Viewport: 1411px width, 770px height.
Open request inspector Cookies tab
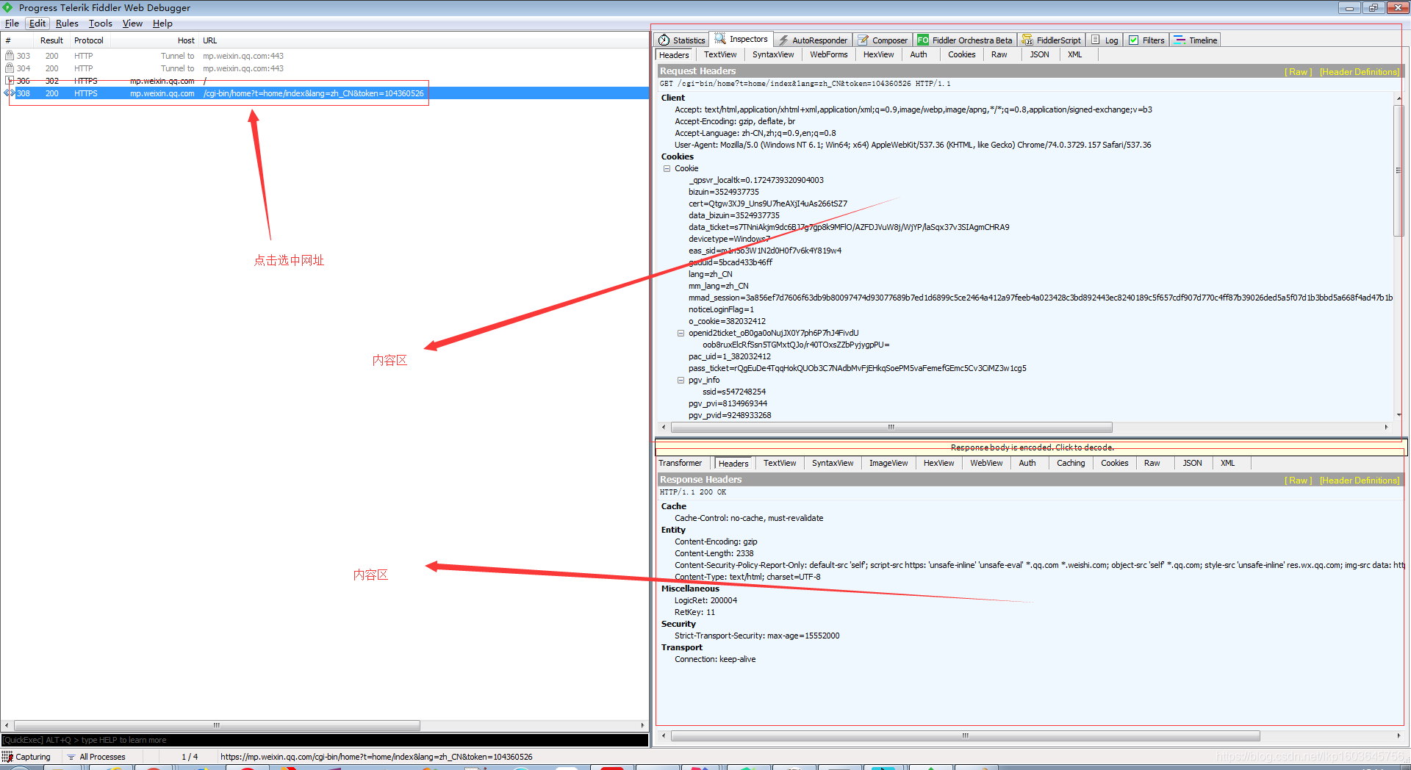coord(962,54)
